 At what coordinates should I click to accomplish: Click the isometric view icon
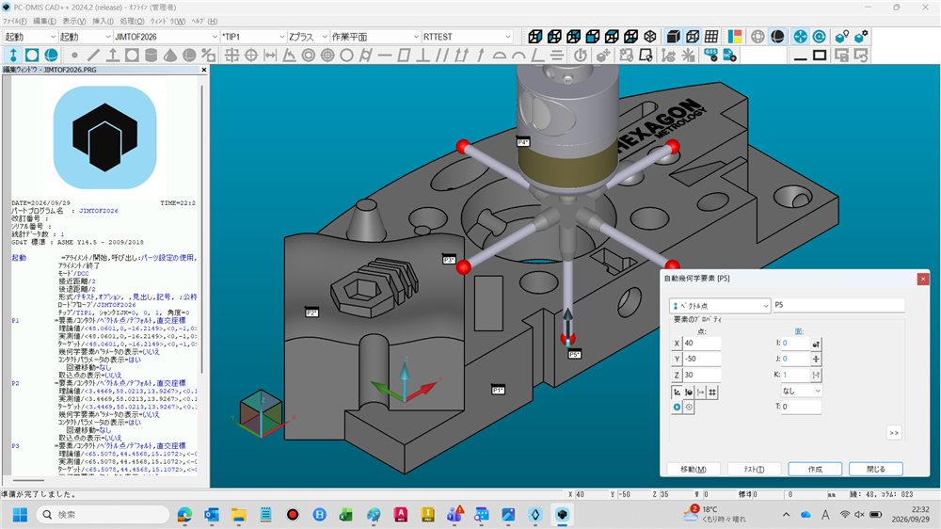650,37
